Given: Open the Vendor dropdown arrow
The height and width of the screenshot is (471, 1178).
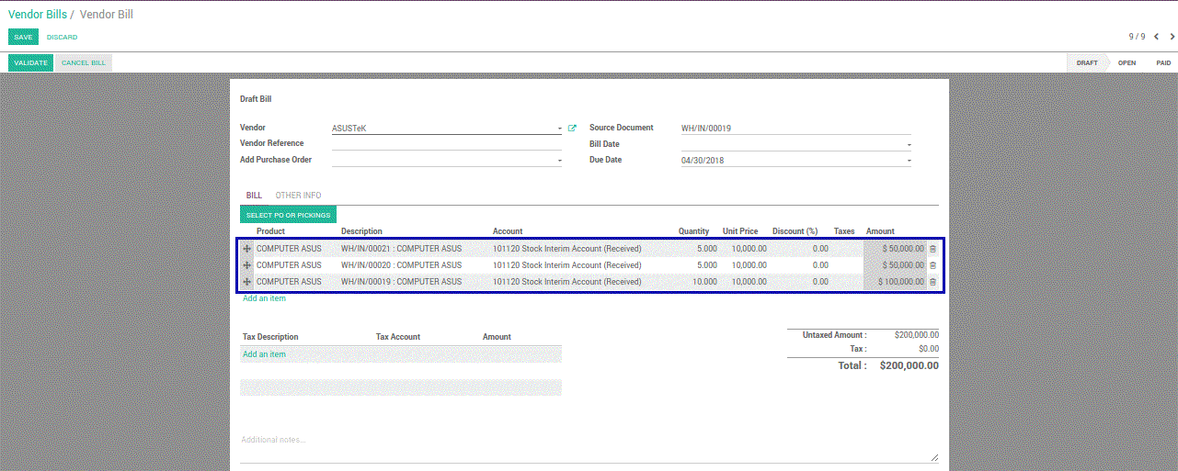Looking at the screenshot, I should tap(559, 129).
